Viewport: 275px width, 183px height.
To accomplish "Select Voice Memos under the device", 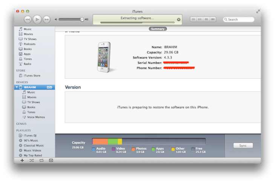I will (x=36, y=117).
